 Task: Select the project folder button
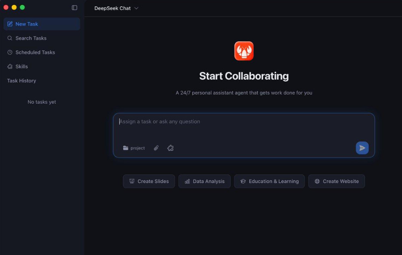click(x=134, y=148)
